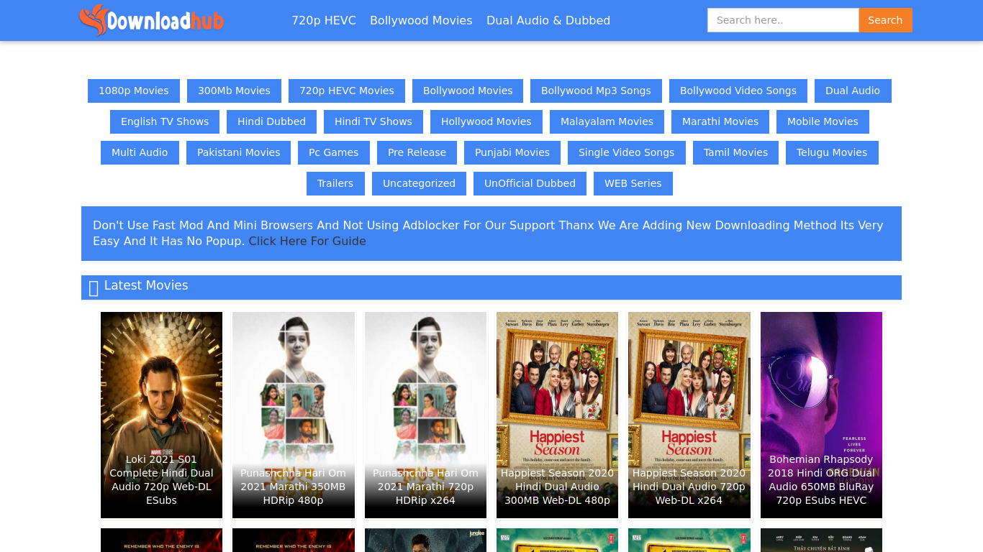983x552 pixels.
Task: Open Punjabi Movies category
Action: click(x=512, y=152)
